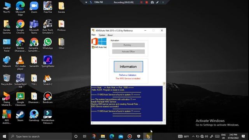Image resolution: width=249 pixels, height=140 pixels.
Task: Click the log console vertical scrollbar
Action: tap(164, 104)
